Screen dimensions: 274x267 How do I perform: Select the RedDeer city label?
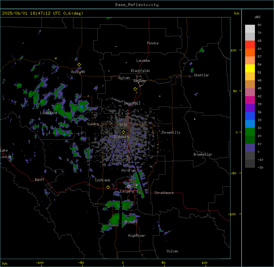coord(140,81)
